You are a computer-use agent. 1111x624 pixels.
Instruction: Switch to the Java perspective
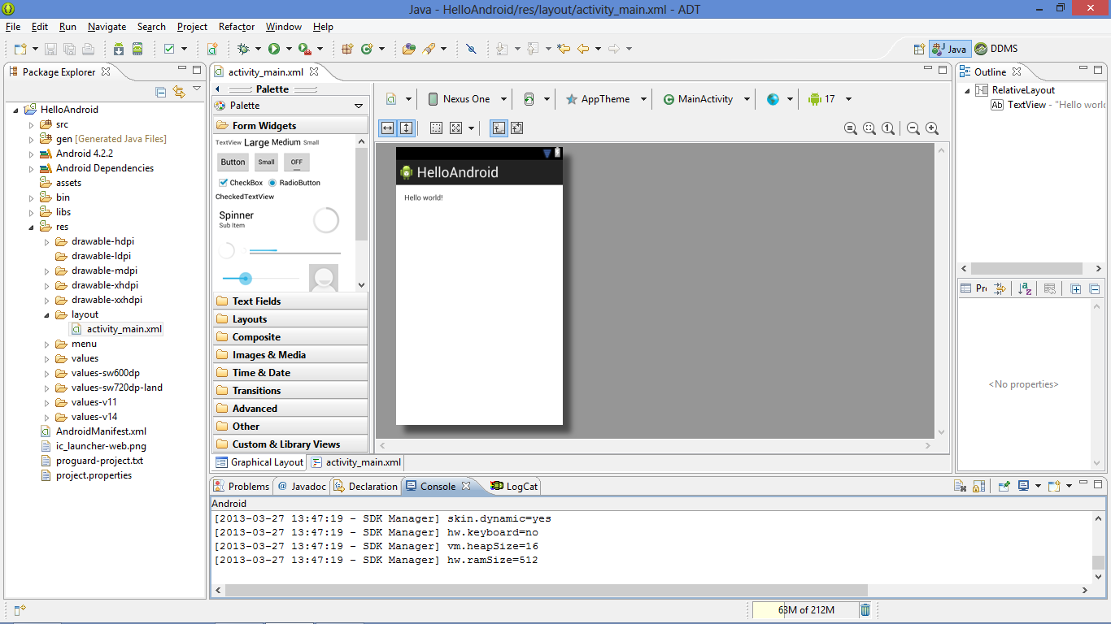pos(949,49)
